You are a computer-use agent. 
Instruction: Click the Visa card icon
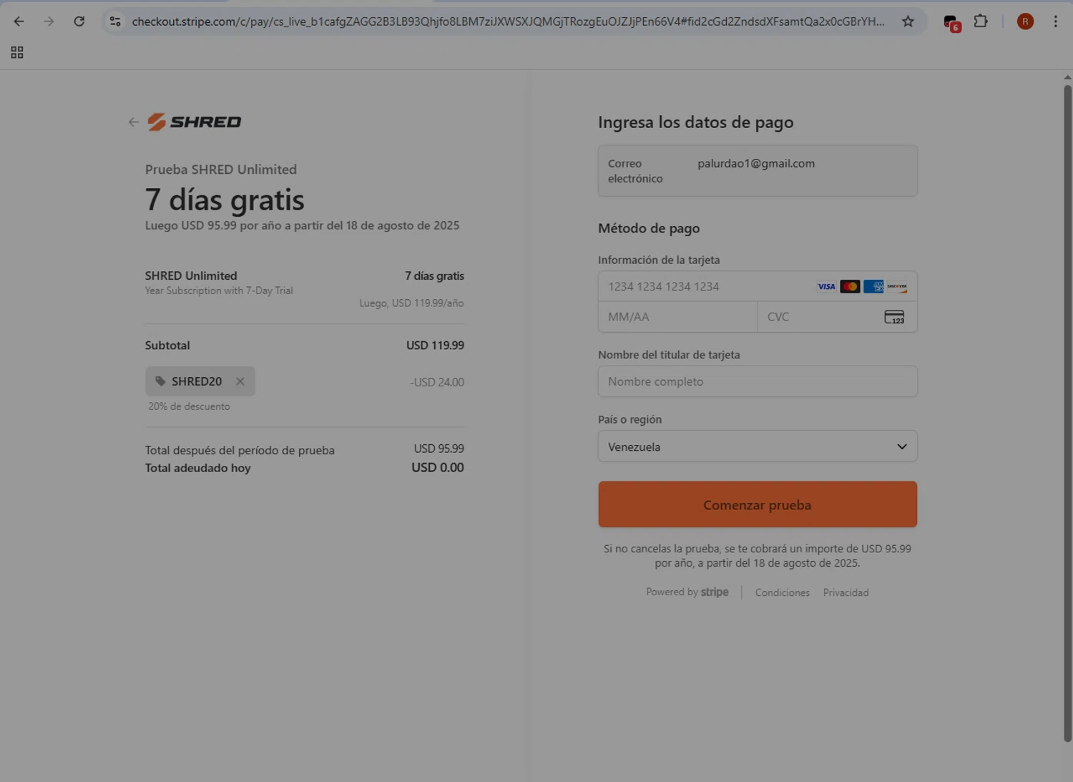(826, 286)
